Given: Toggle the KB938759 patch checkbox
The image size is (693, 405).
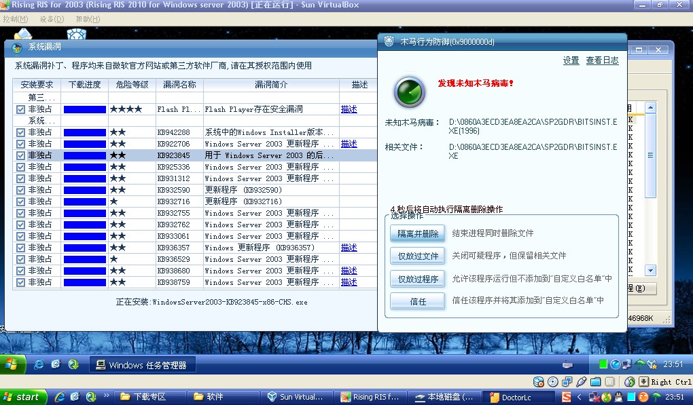Looking at the screenshot, I should (x=20, y=282).
